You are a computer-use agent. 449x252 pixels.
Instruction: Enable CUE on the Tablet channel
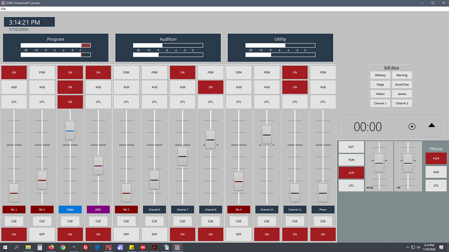70,221
